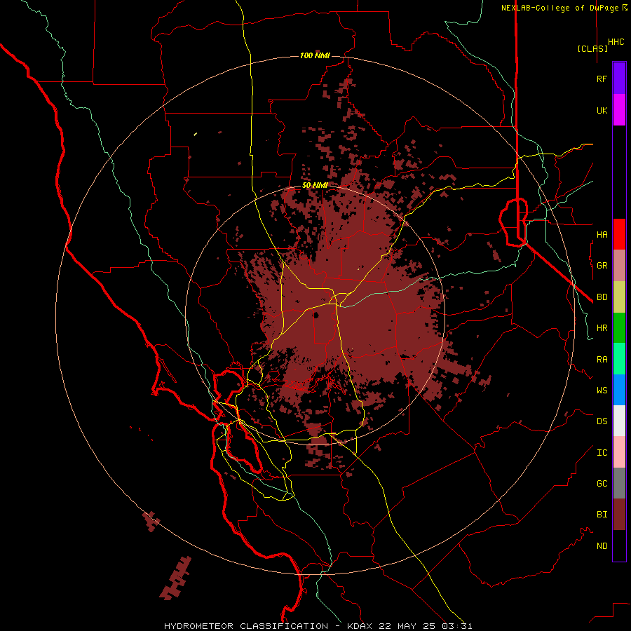
Task: Click the KDAX radar site identifier
Action: pyautogui.click(x=360, y=626)
